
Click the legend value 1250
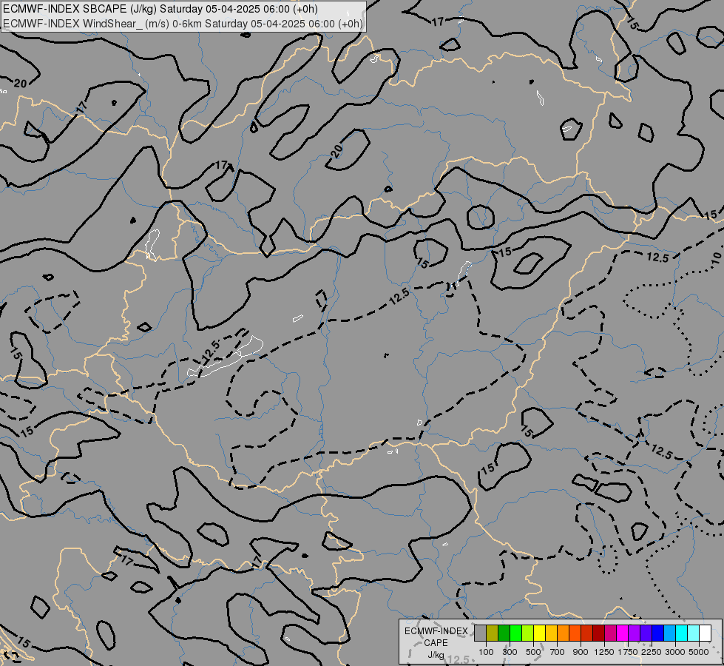(x=604, y=652)
